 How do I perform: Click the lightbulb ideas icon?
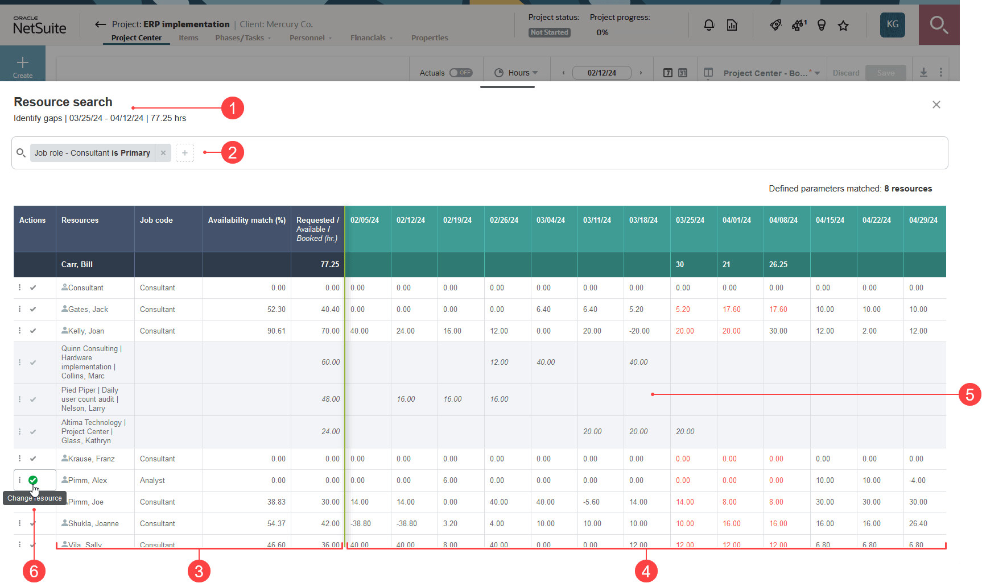[822, 25]
